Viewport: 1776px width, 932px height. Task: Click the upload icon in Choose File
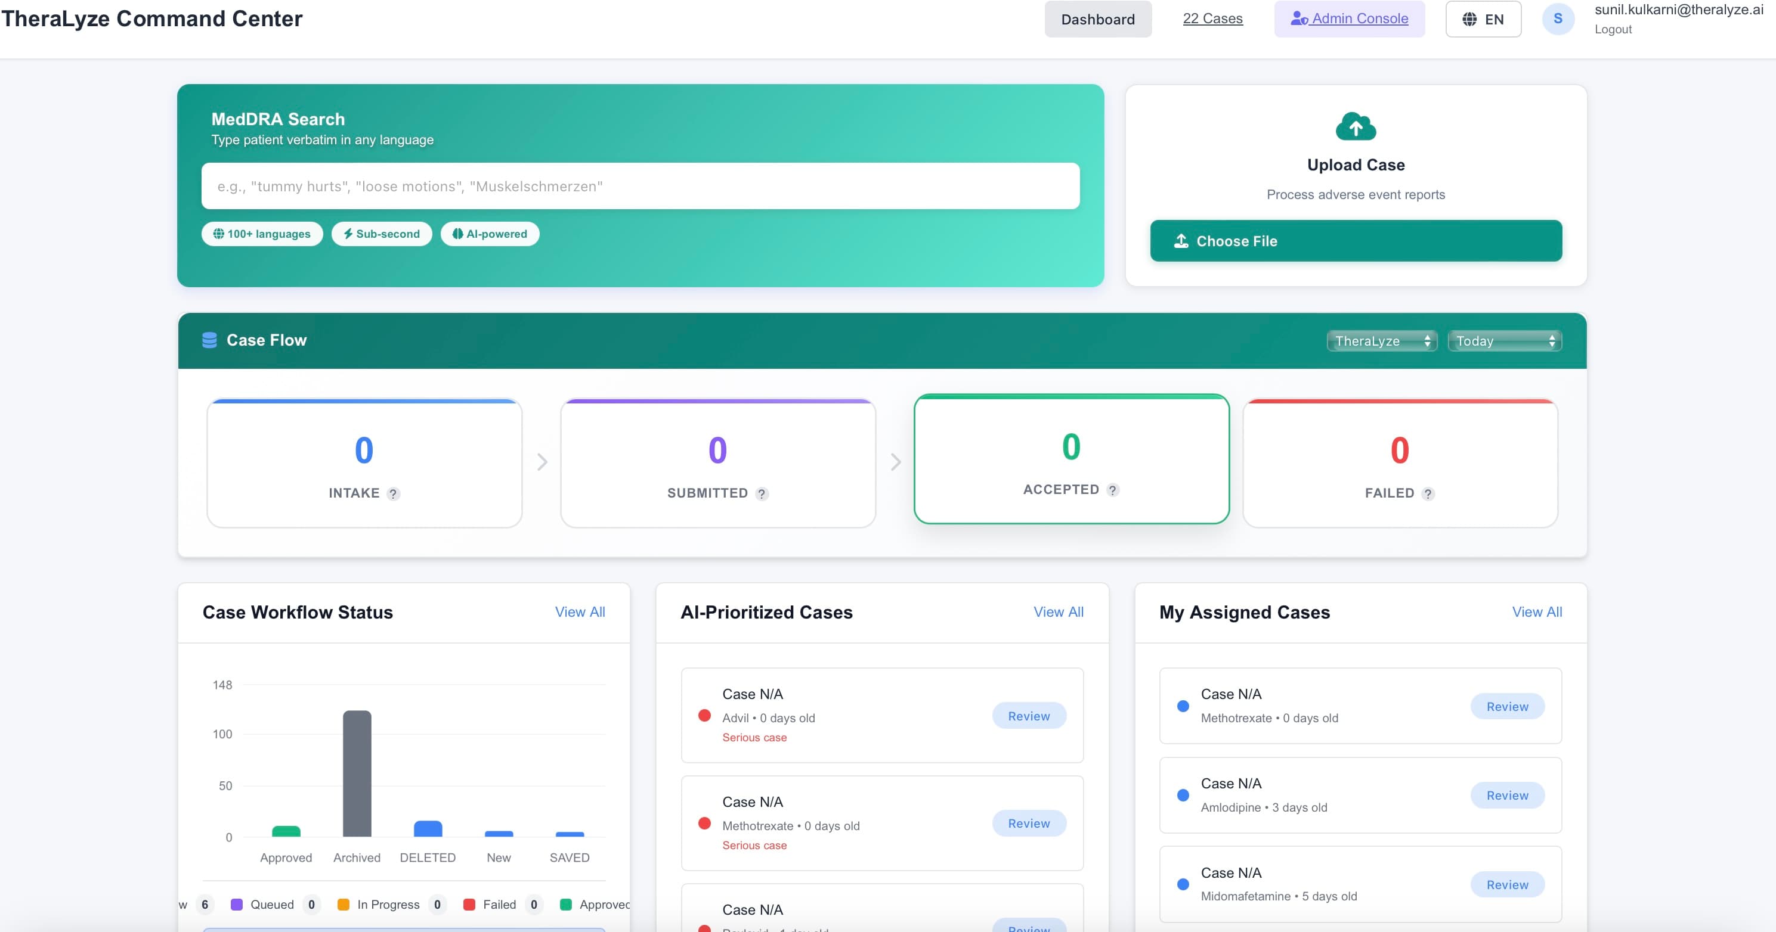(1181, 241)
